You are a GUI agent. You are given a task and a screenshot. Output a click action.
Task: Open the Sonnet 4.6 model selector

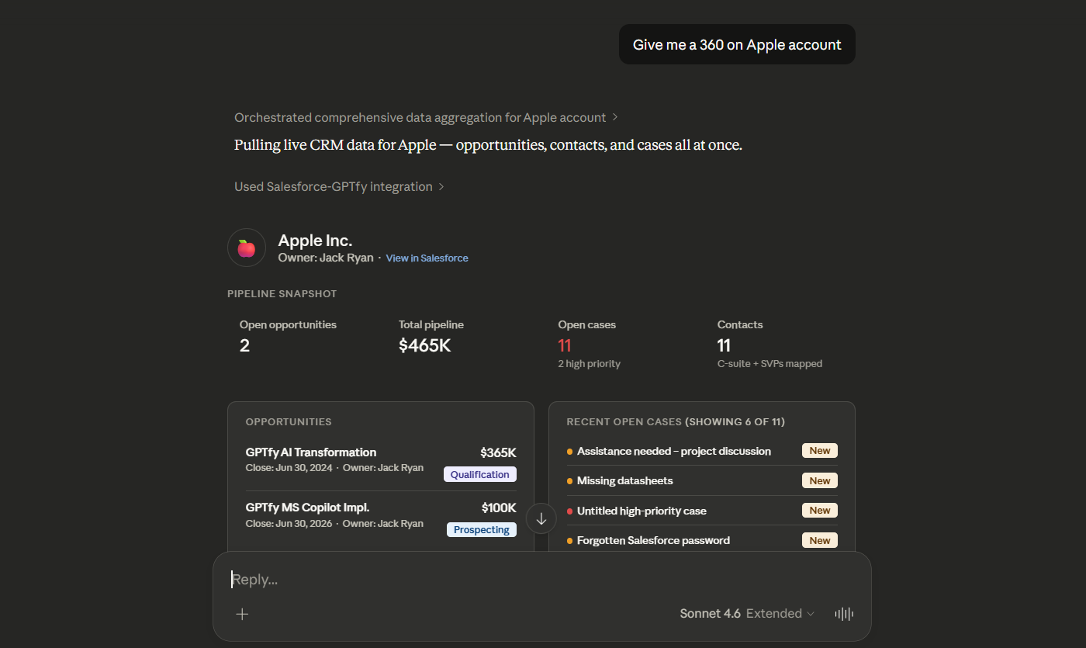710,613
